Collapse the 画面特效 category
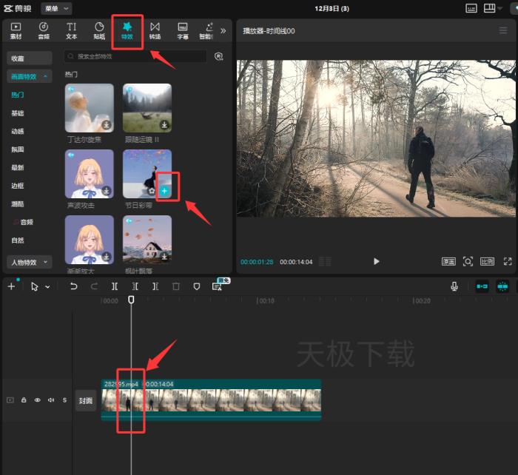Screen dimensions: 518x475 pos(30,76)
